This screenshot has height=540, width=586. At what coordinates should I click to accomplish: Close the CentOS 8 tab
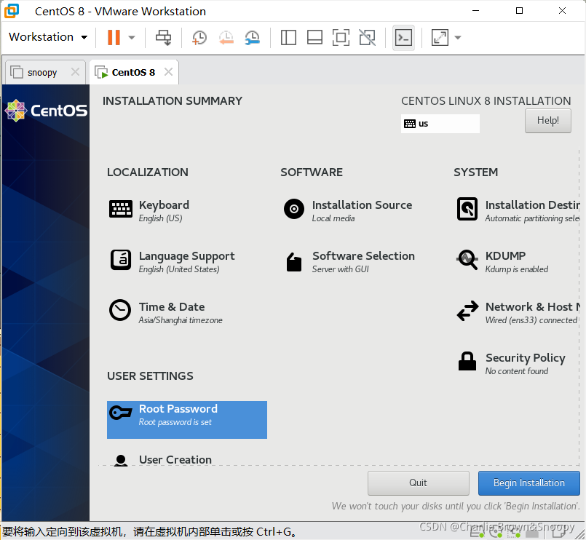[169, 72]
